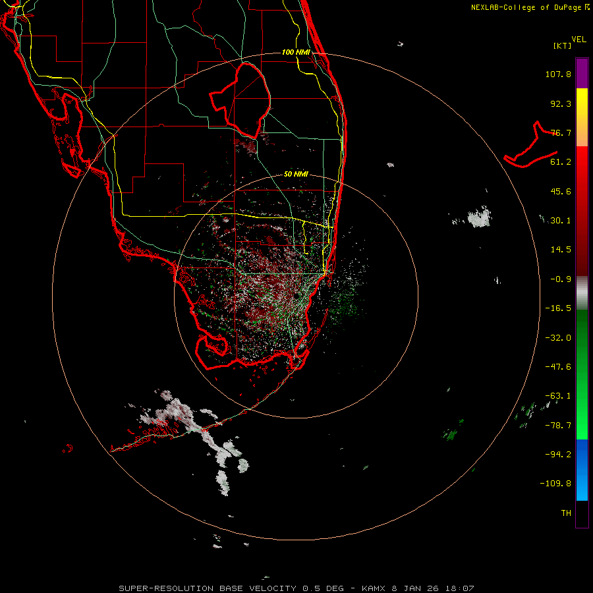The width and height of the screenshot is (593, 593).
Task: Click the -109.8 legend value
Action: pyautogui.click(x=555, y=484)
